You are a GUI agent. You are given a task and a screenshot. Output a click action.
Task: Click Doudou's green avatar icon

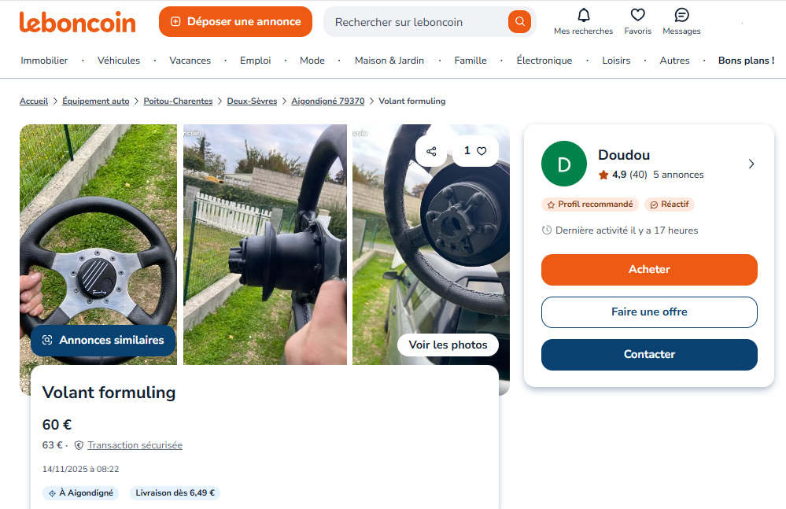point(563,164)
